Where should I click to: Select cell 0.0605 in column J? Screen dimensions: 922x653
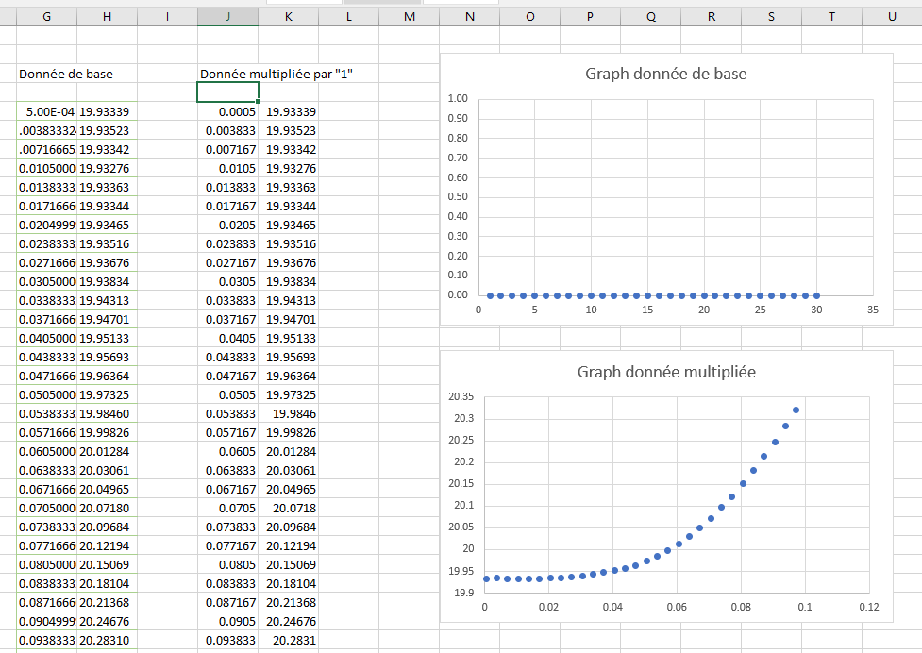228,451
